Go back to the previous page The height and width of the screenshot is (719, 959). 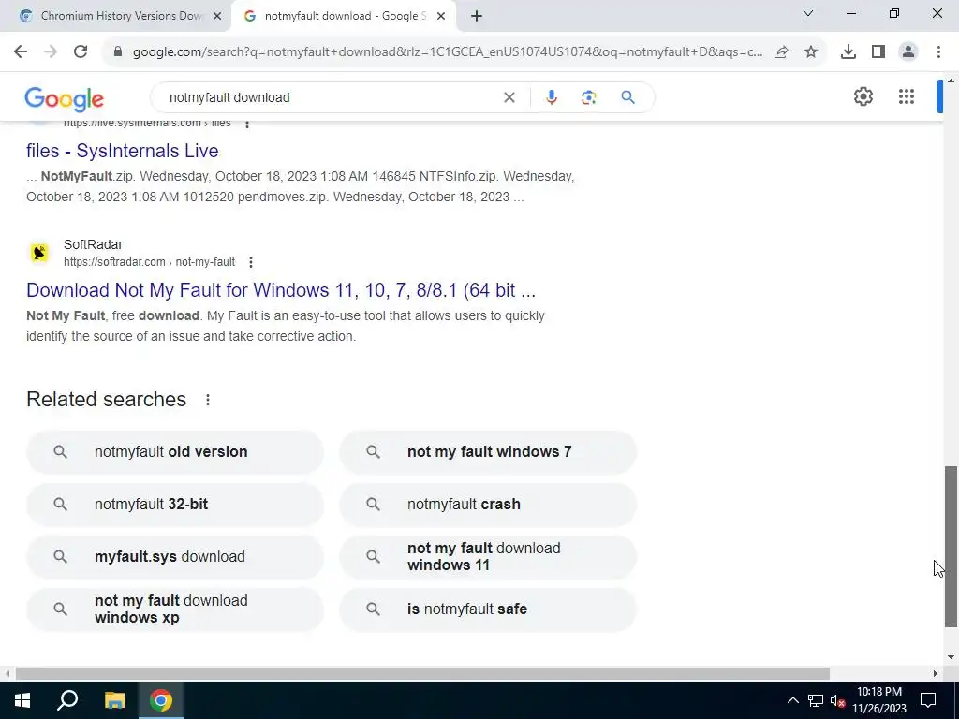[21, 52]
